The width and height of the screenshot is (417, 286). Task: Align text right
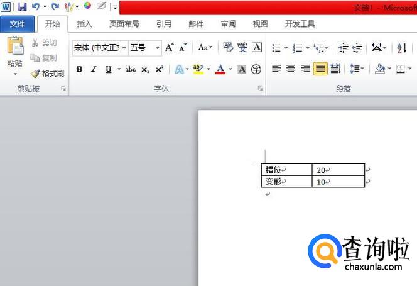pyautogui.click(x=305, y=69)
